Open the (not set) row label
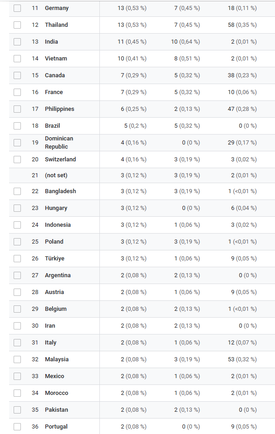 pyautogui.click(x=56, y=175)
